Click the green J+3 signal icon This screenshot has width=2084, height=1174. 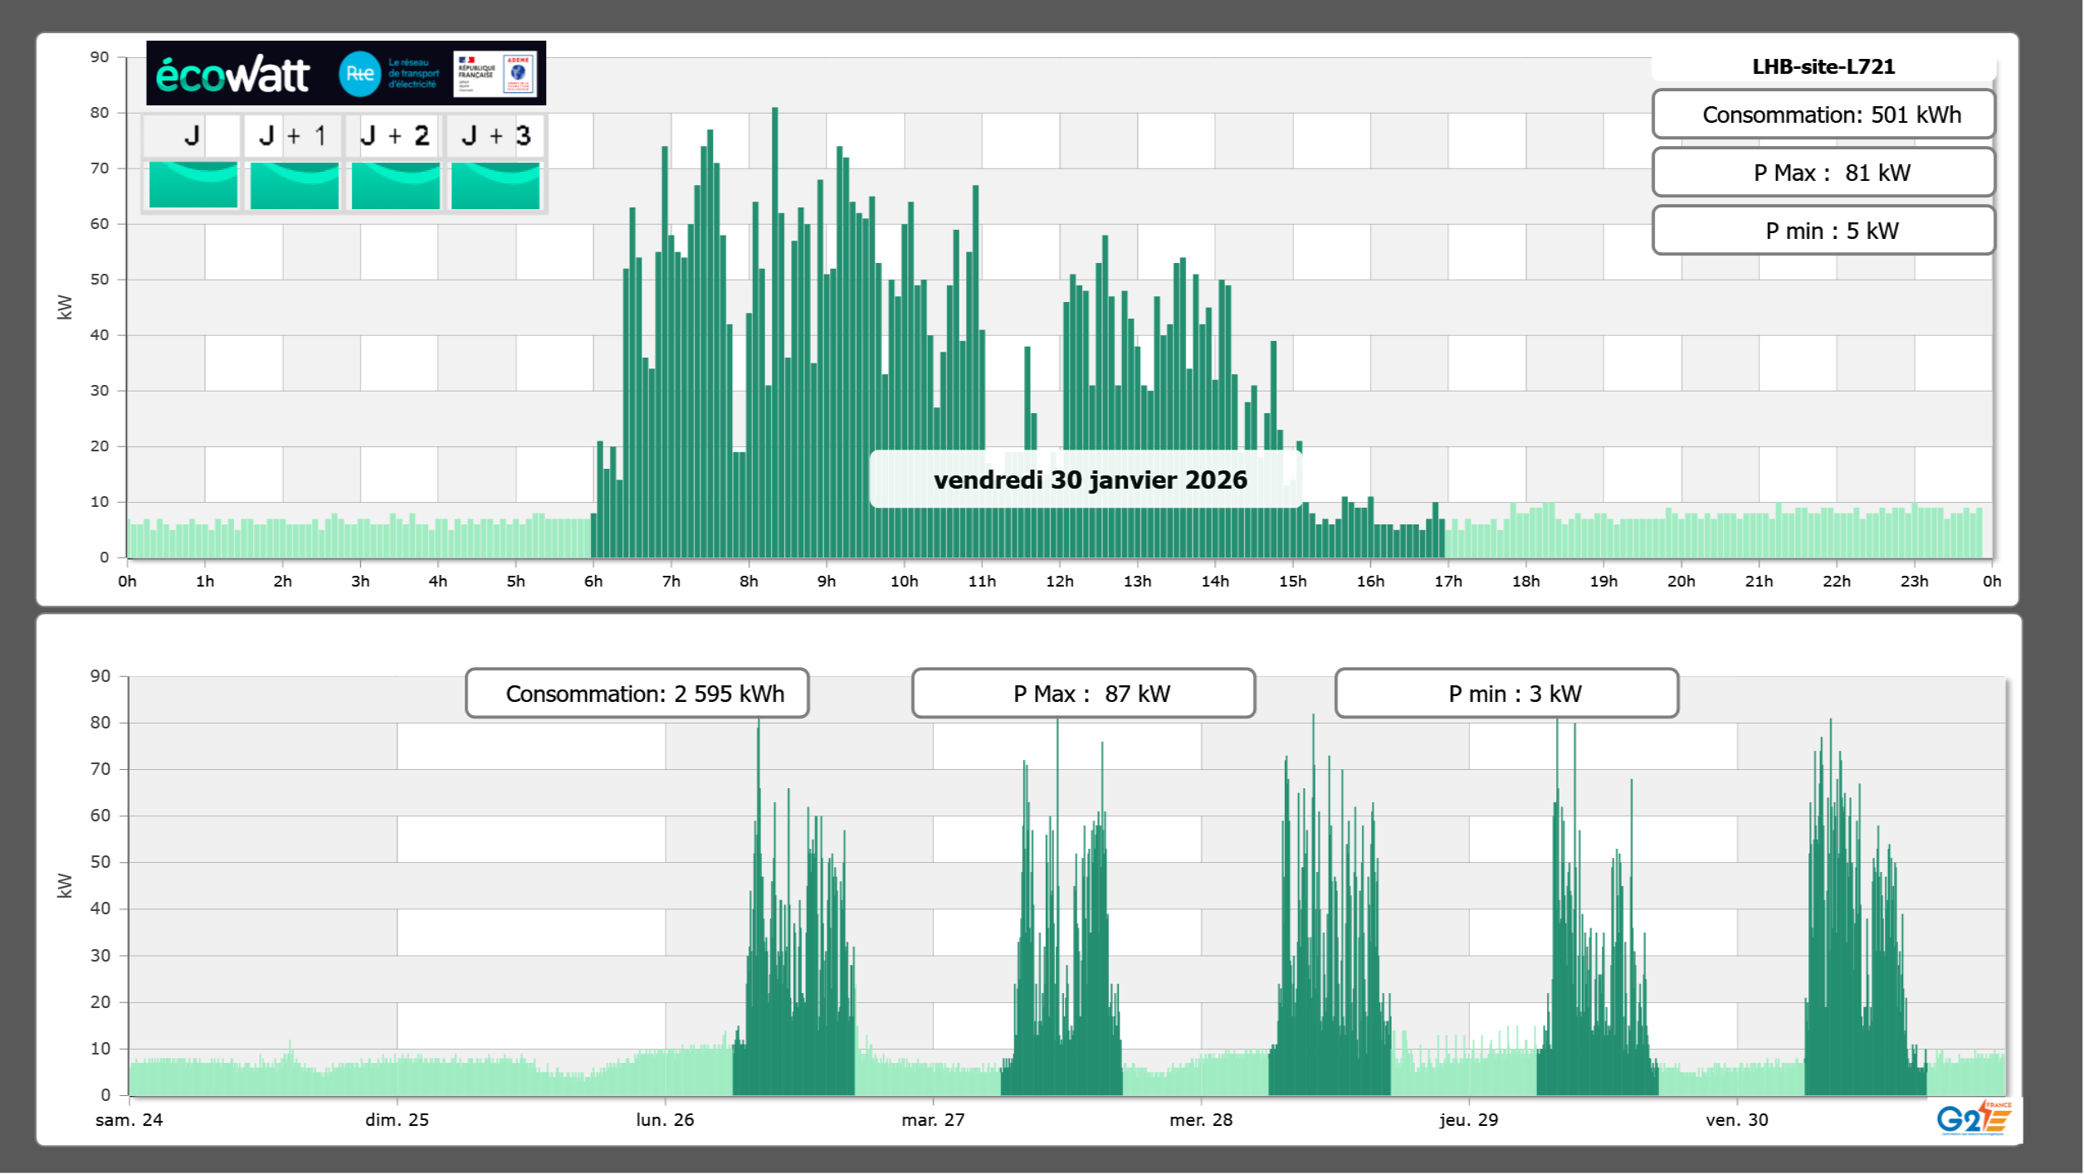495,185
